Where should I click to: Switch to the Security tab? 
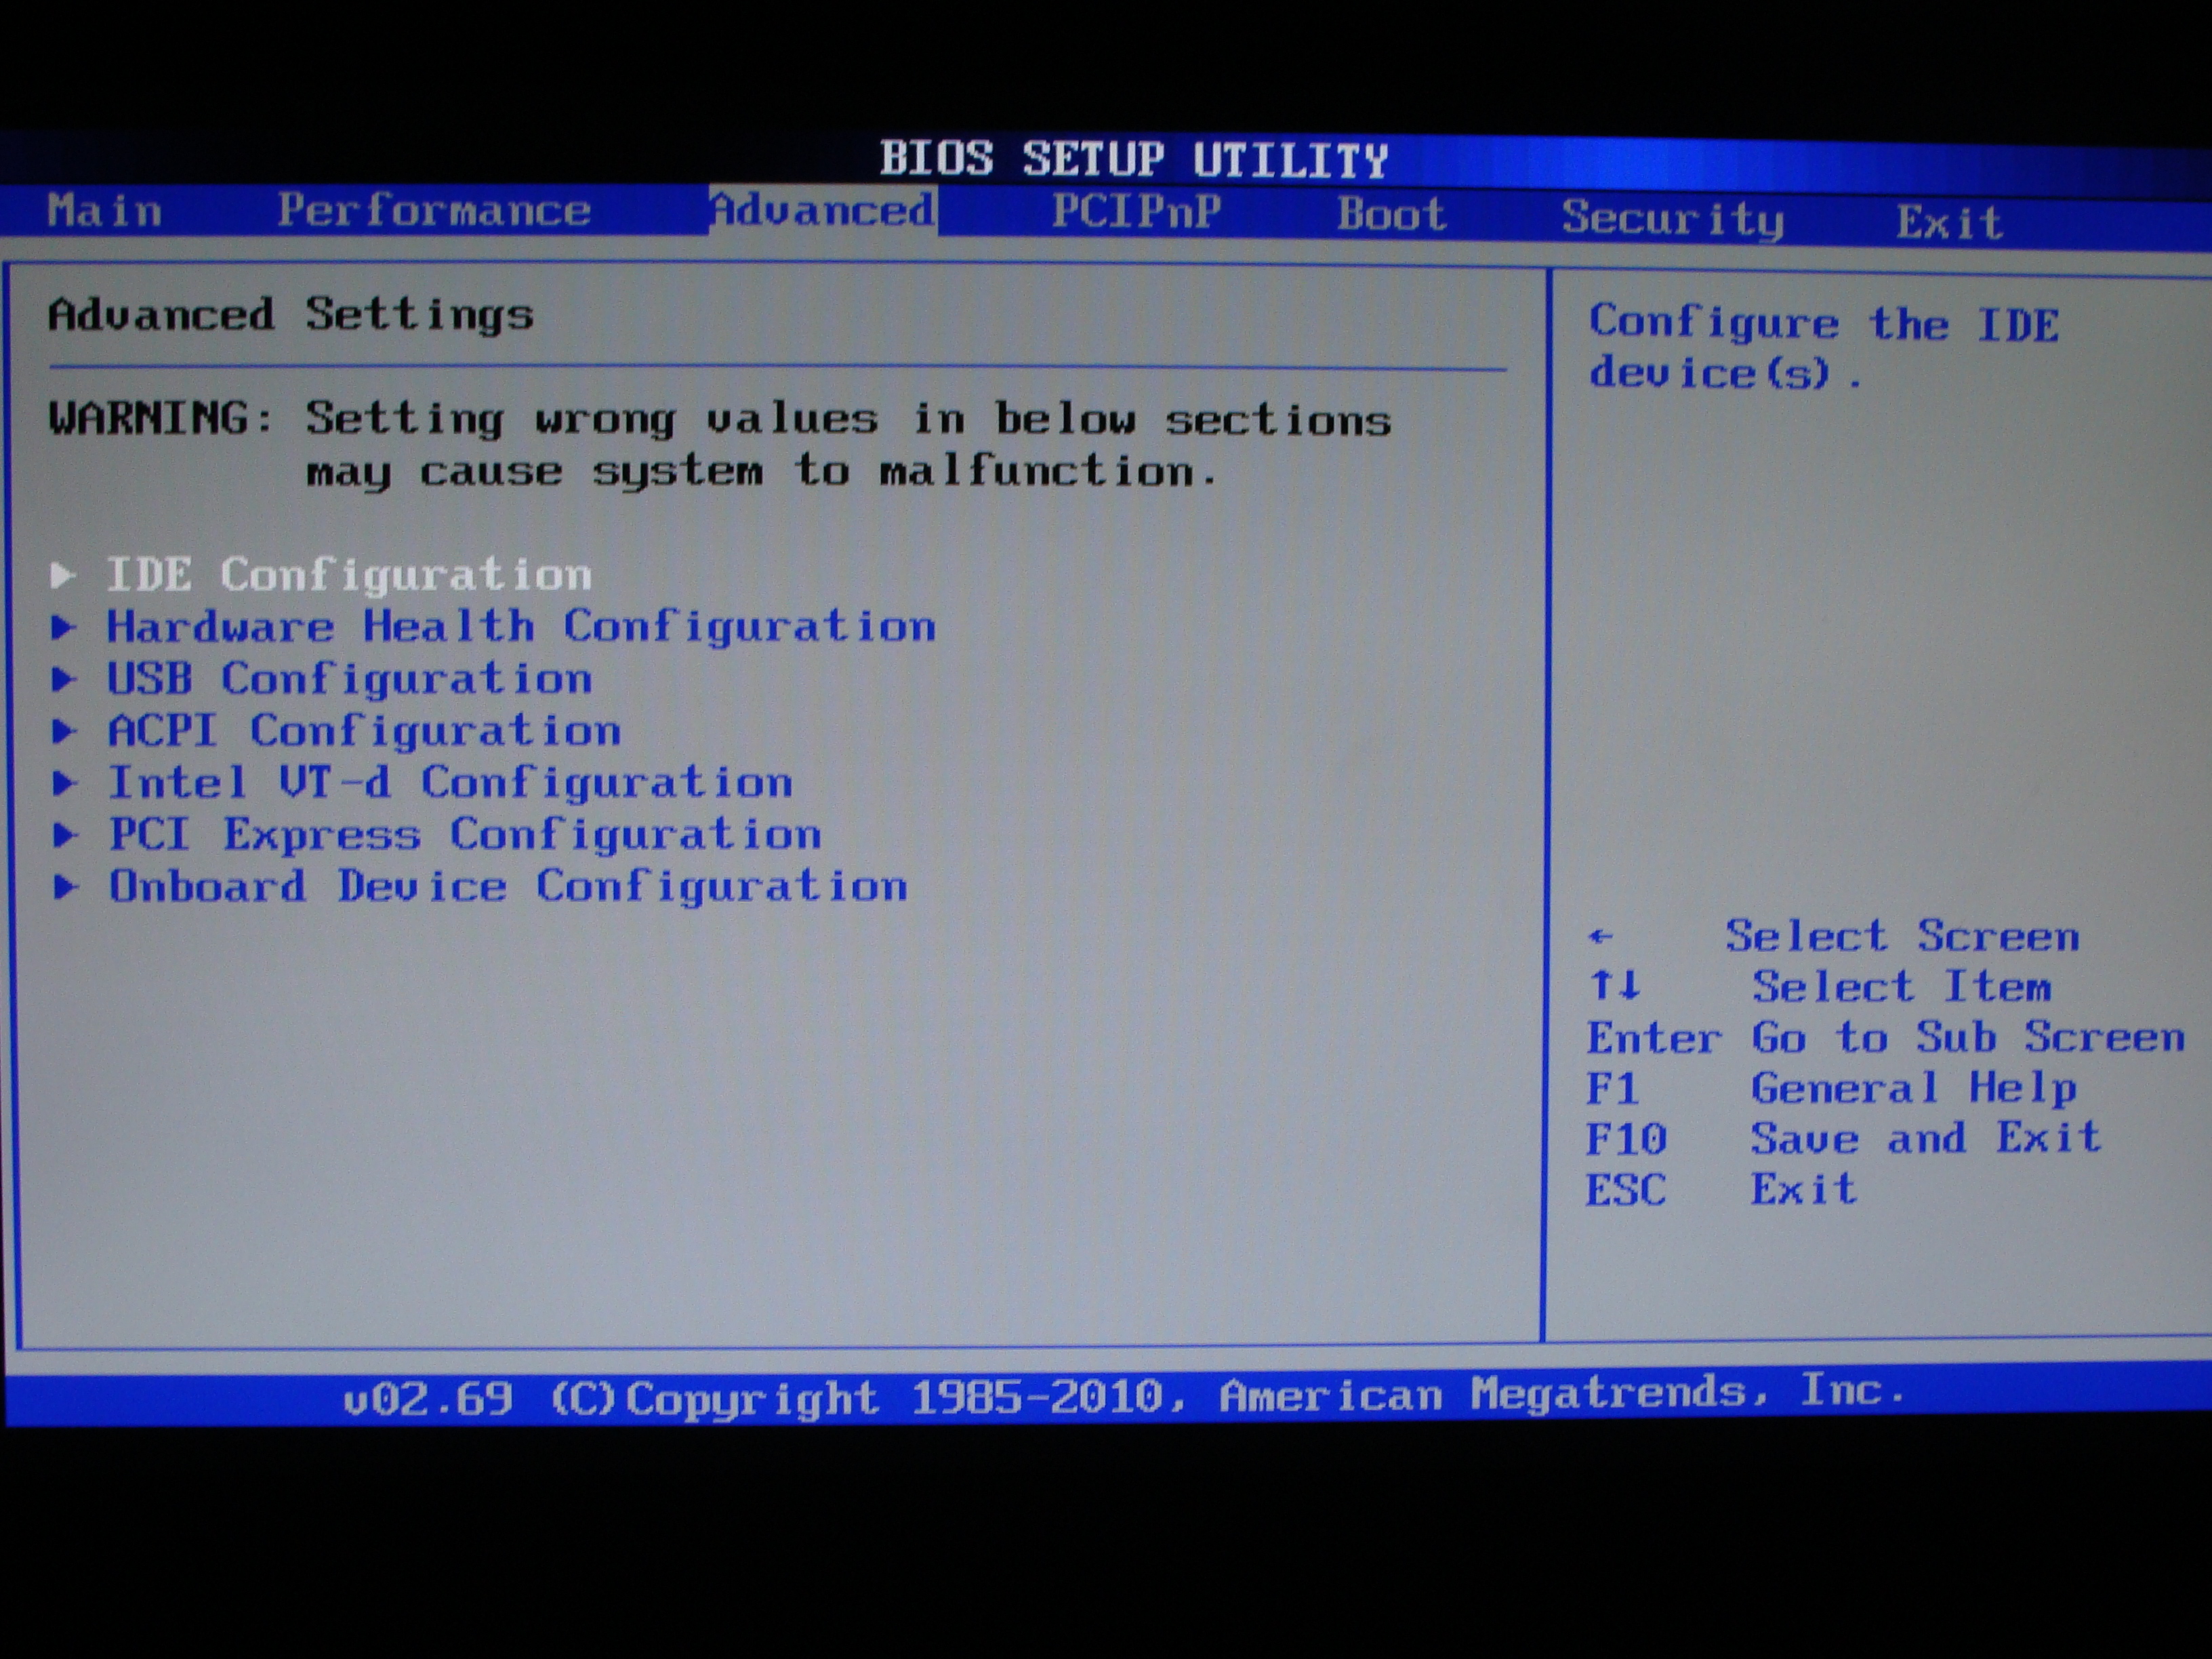click(x=1673, y=218)
